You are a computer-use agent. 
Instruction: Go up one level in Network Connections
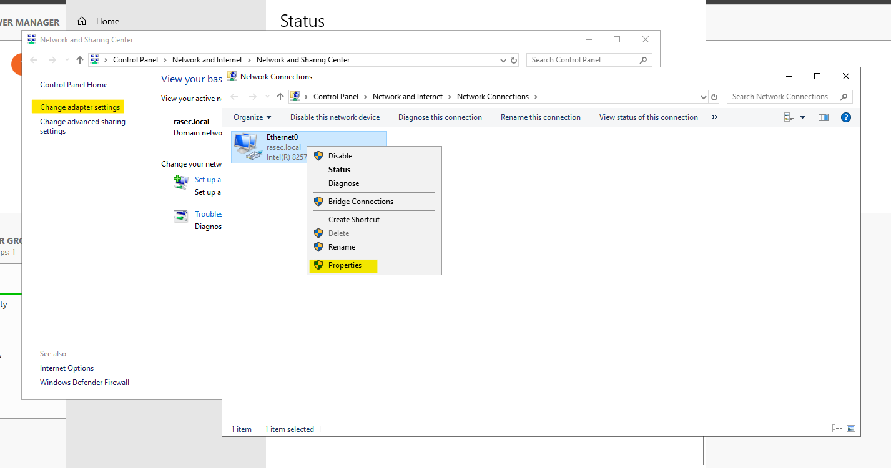tap(280, 97)
